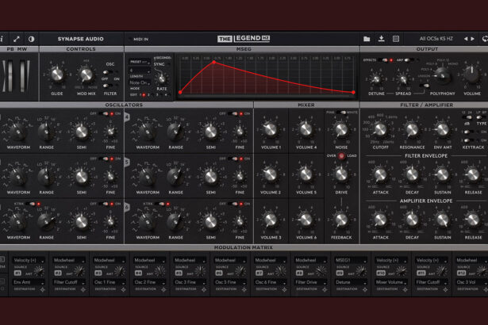
Task: Open slot 1 'Velocity (+)' source dropdown
Action: coord(29,260)
